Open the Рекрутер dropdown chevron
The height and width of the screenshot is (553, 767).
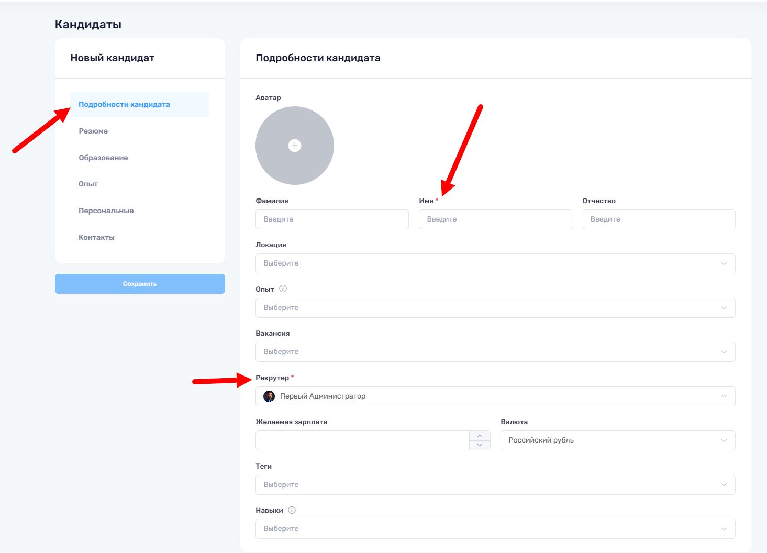tap(724, 396)
